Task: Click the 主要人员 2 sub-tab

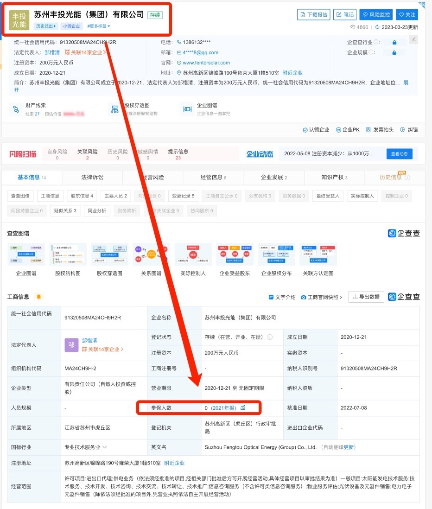Action: click(x=115, y=196)
